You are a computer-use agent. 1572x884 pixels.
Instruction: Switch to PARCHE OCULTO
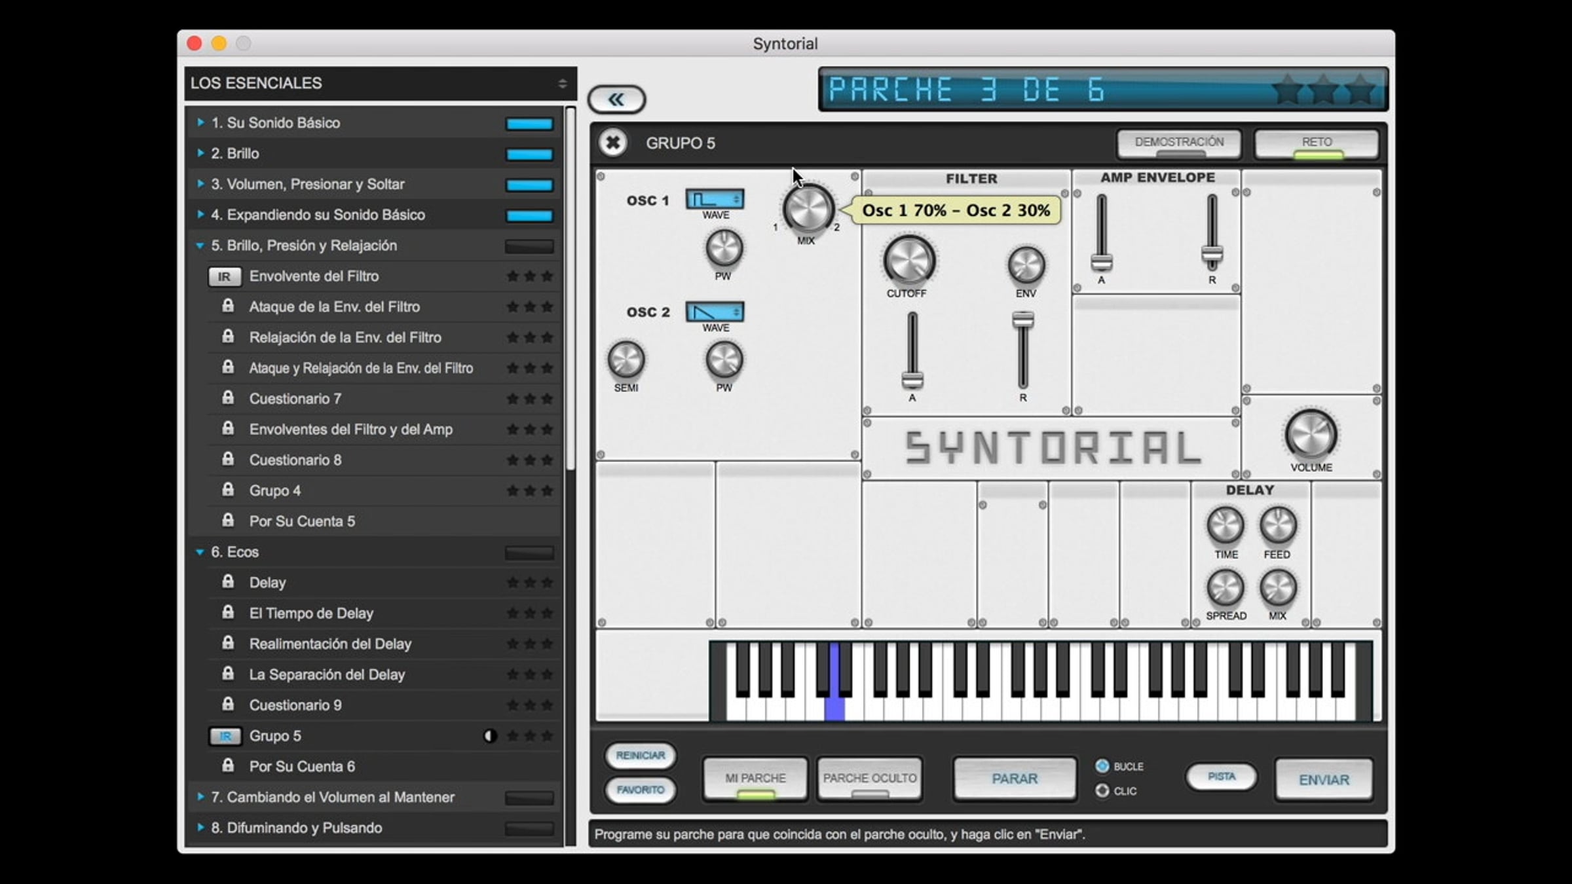(869, 779)
